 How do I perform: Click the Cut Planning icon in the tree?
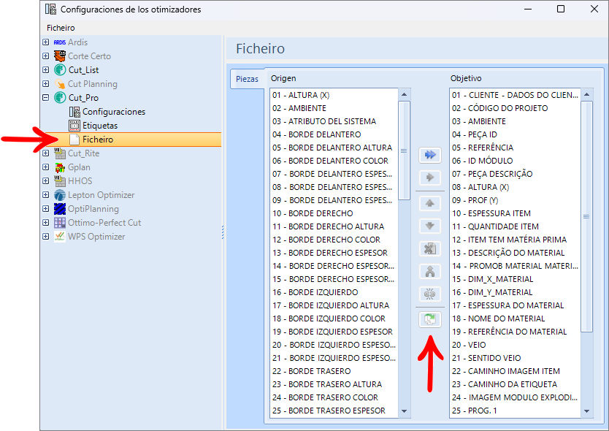59,84
